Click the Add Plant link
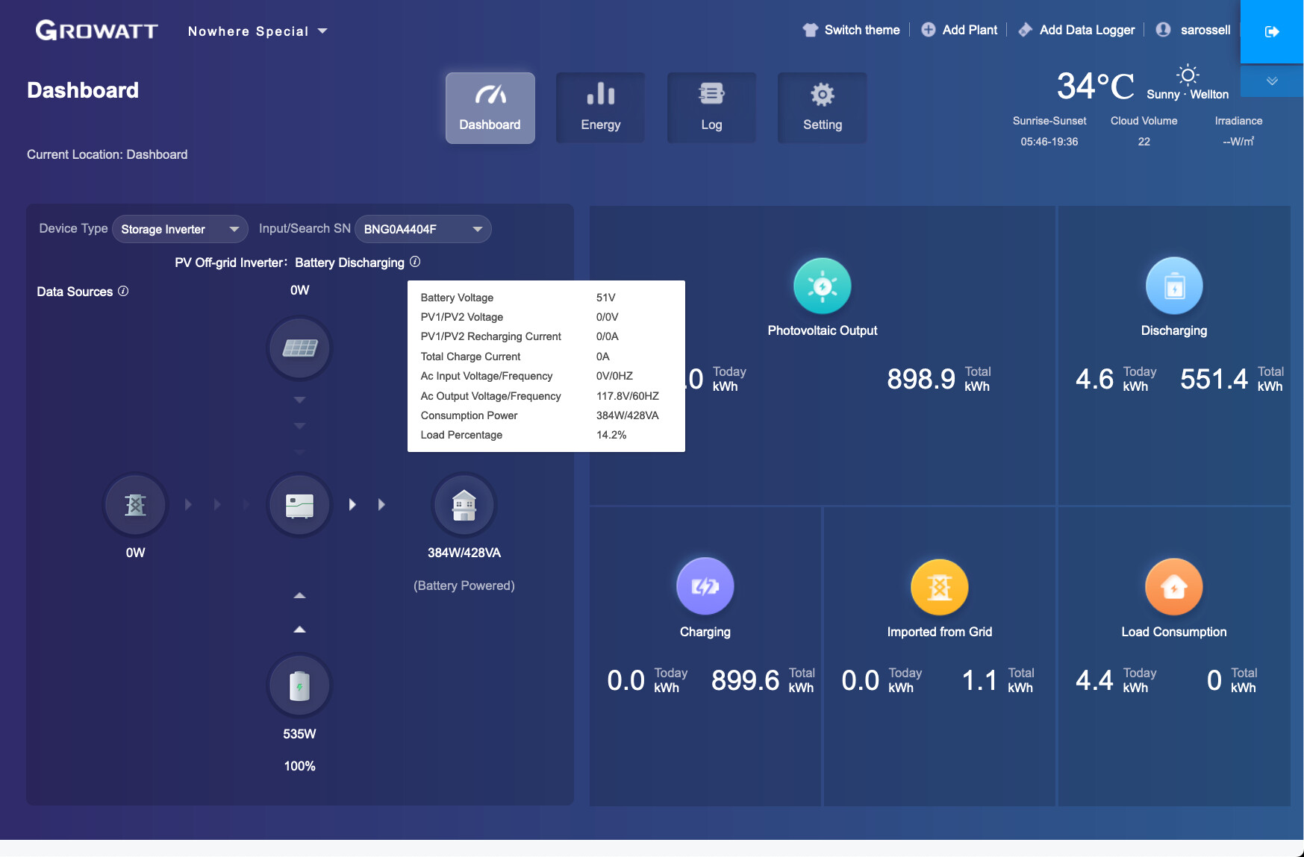The height and width of the screenshot is (857, 1304). point(960,30)
